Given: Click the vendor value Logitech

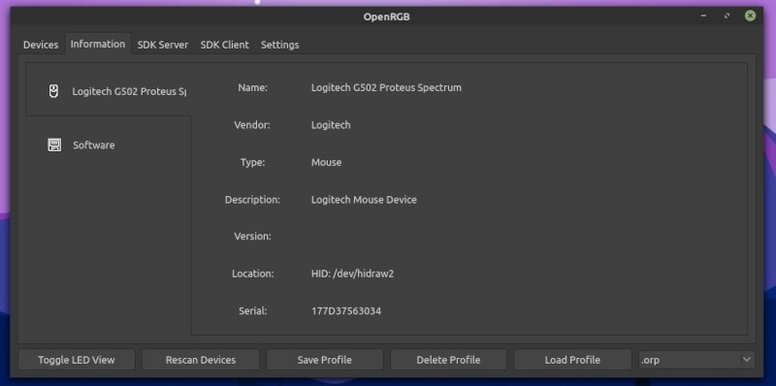Looking at the screenshot, I should [x=331, y=125].
